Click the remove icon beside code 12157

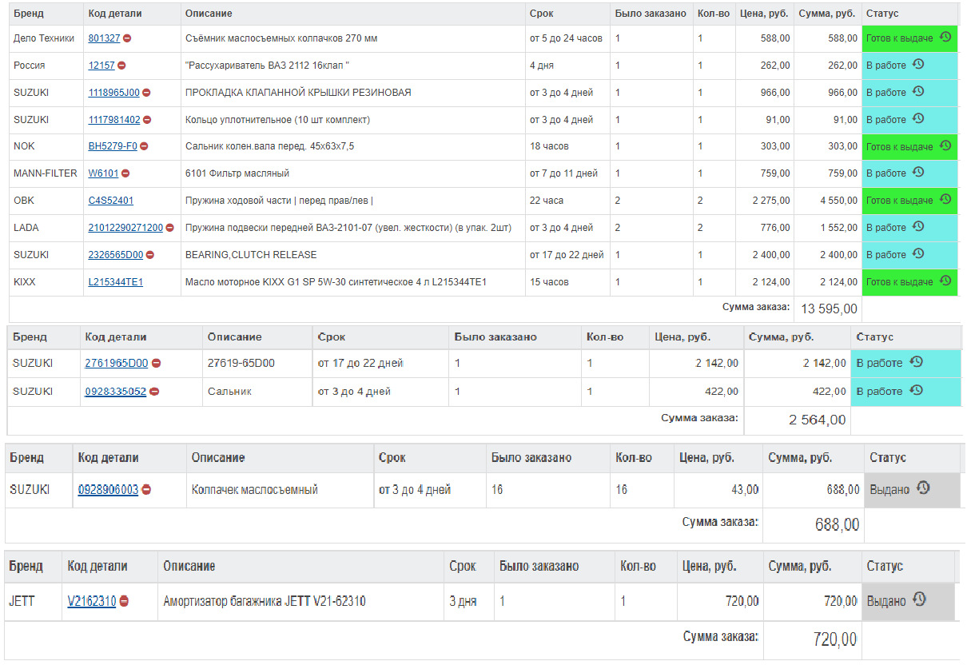coord(121,66)
